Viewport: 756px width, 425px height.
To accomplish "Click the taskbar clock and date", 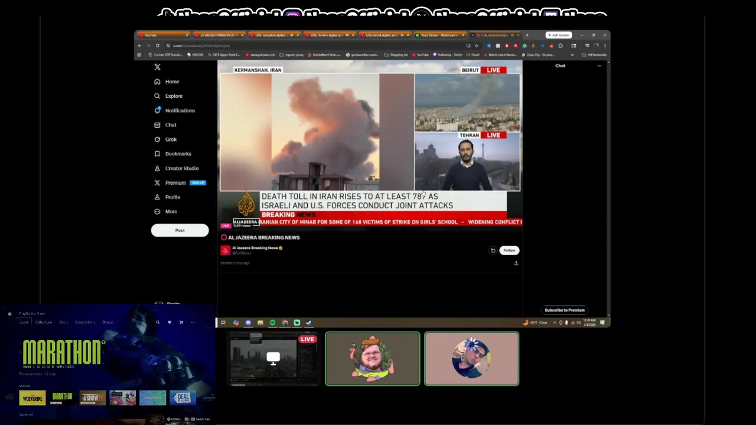I will [590, 322].
